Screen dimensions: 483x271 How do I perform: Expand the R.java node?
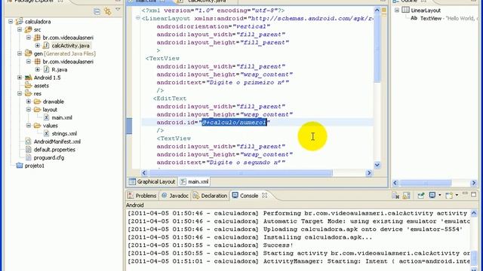point(38,69)
